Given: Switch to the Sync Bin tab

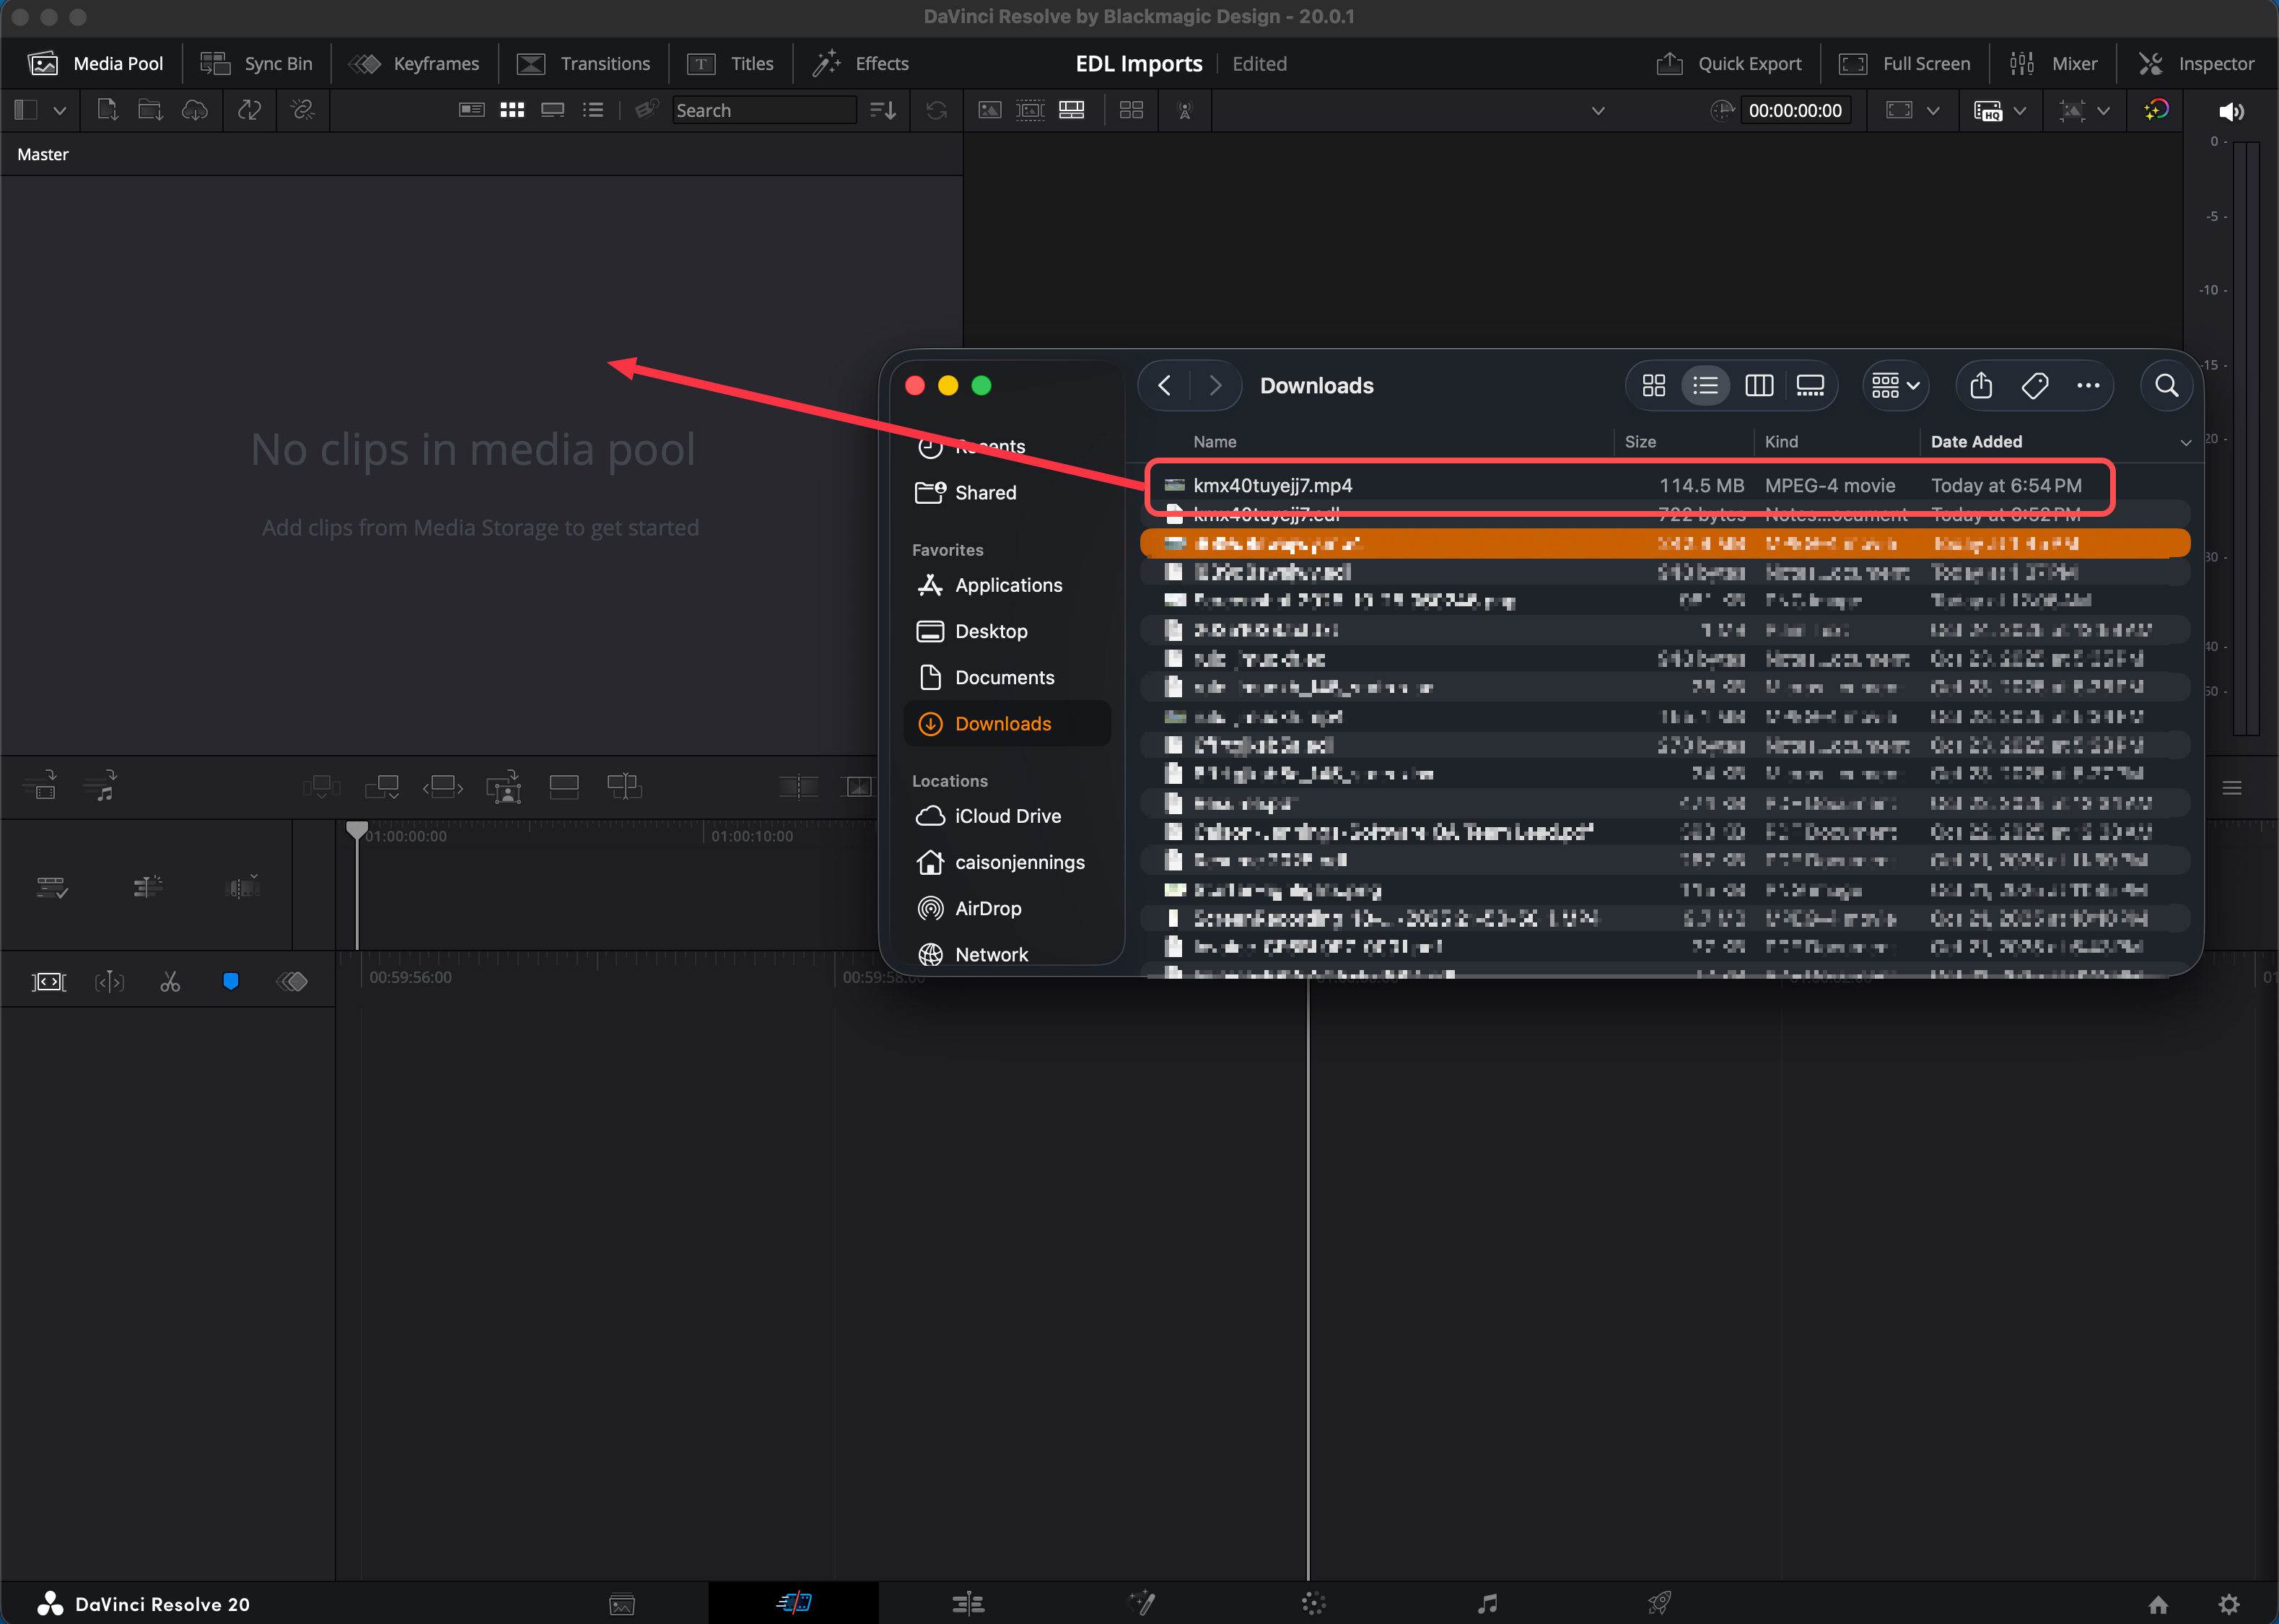Looking at the screenshot, I should [x=257, y=64].
